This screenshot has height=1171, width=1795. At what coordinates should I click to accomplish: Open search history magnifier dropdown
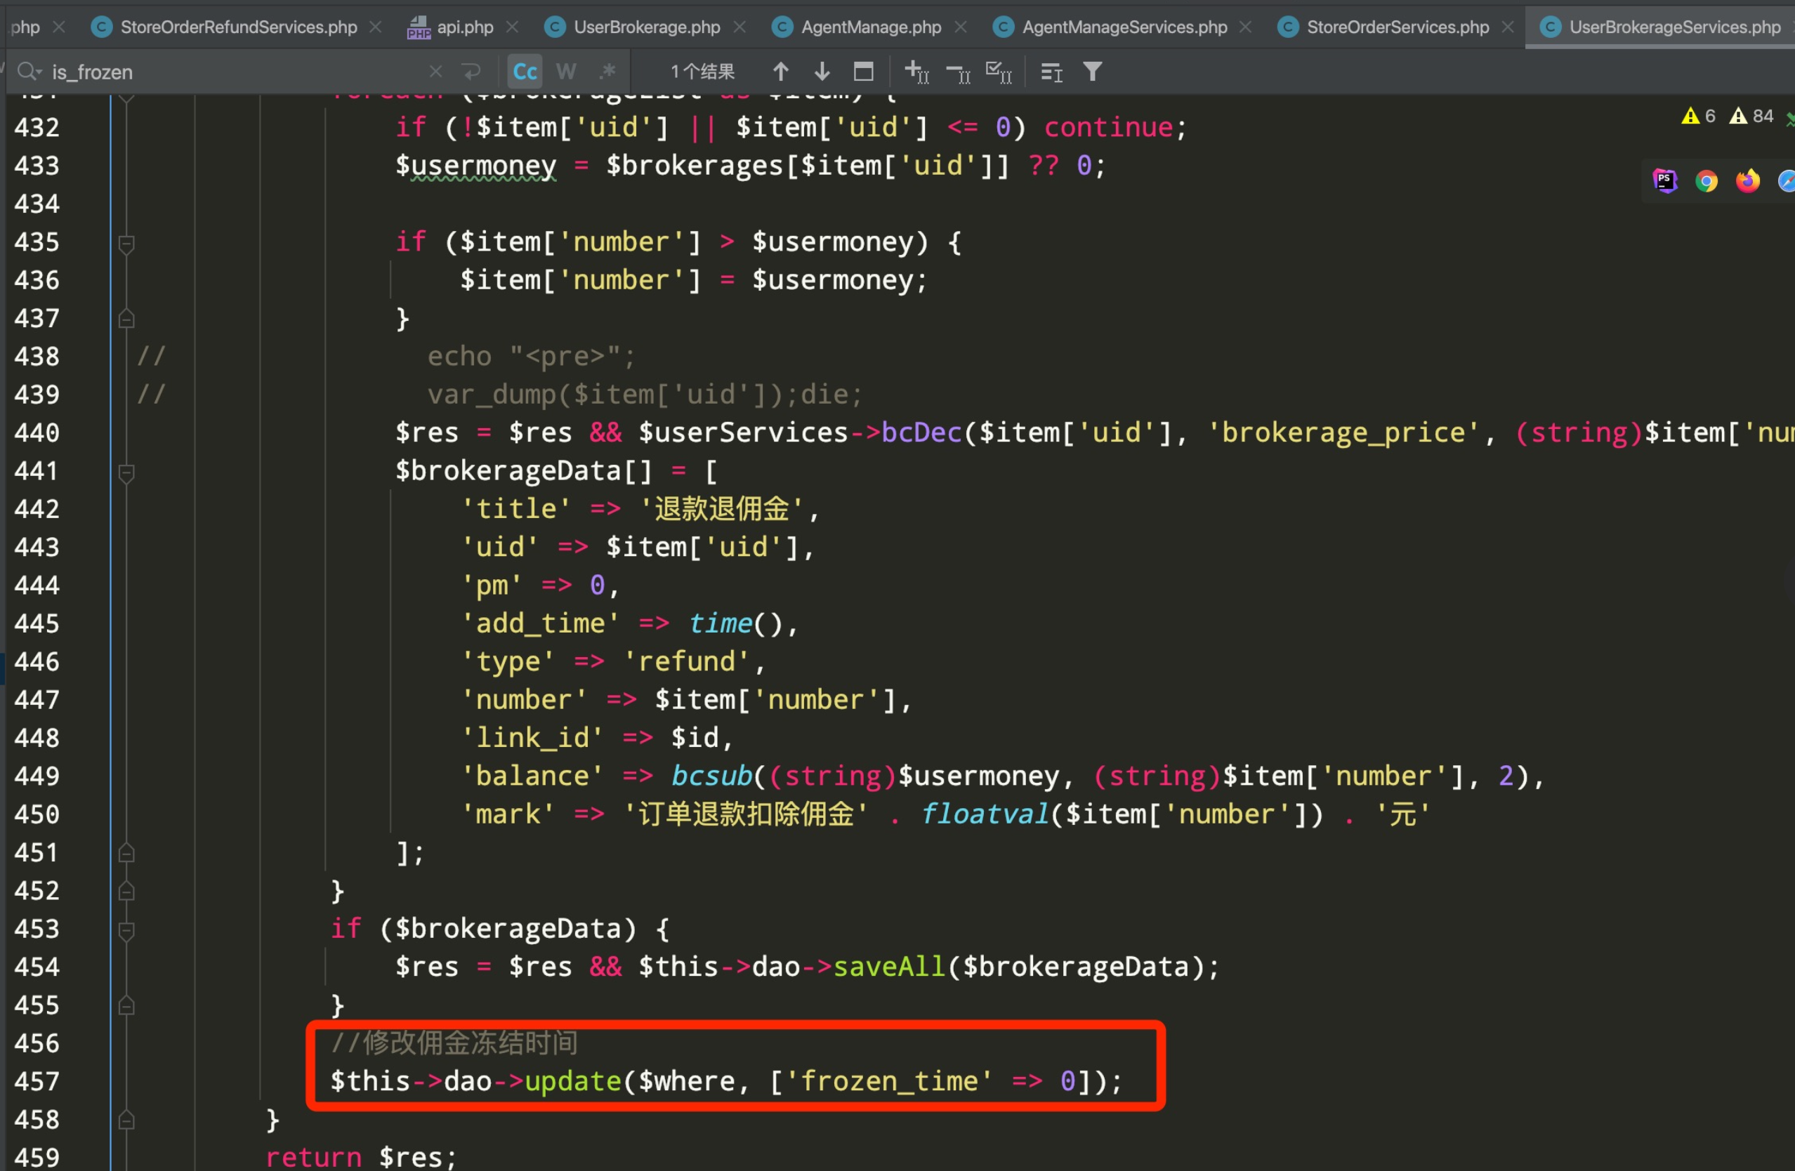coord(29,72)
